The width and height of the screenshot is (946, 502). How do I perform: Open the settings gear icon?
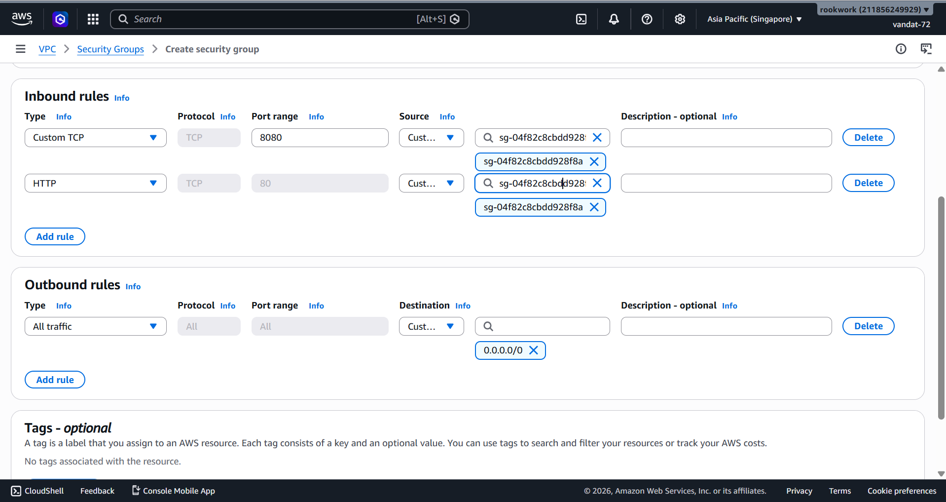(680, 19)
